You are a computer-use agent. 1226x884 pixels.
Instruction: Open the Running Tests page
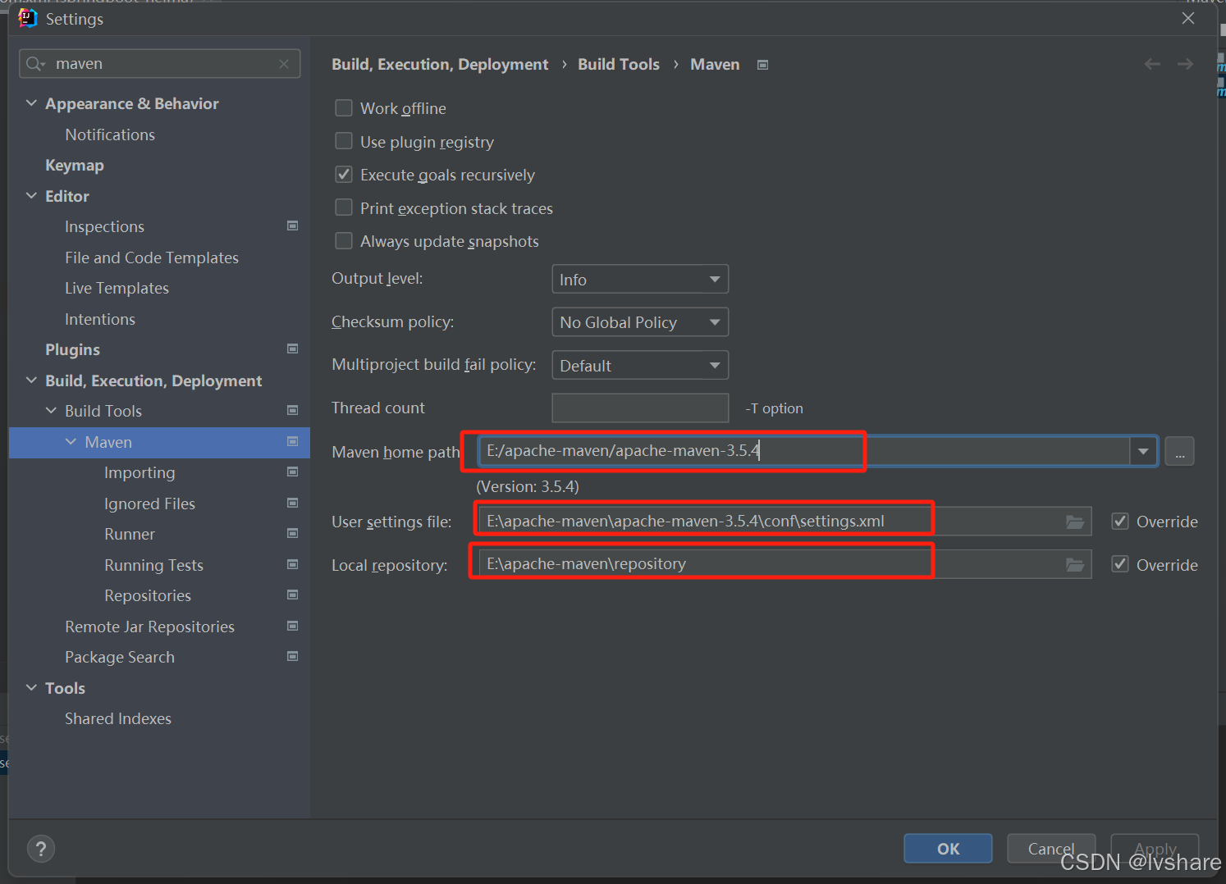[x=153, y=565]
